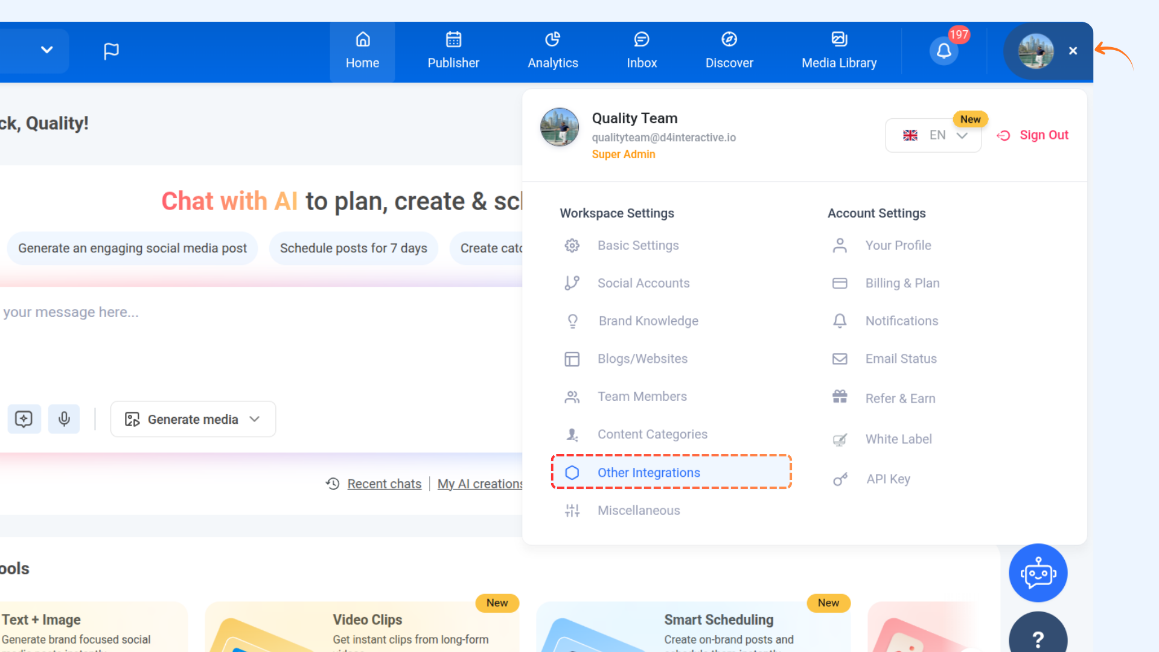Open Other Integrations settings
The width and height of the screenshot is (1159, 652).
coord(648,473)
